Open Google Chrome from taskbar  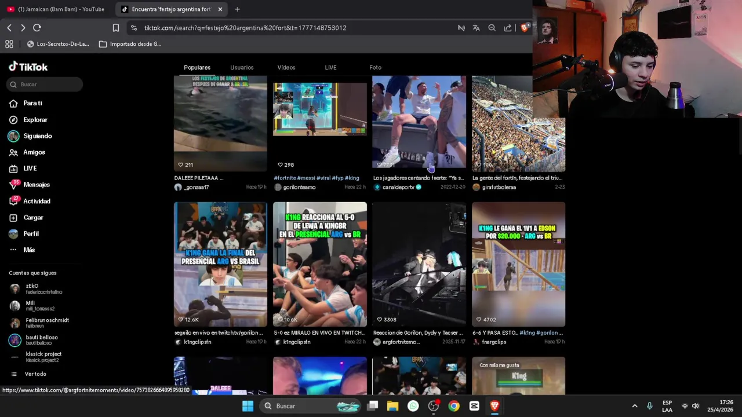point(454,406)
